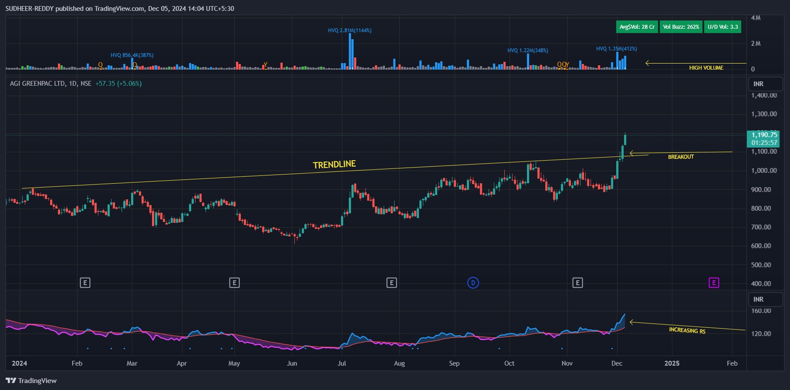Click the bar countdown timer 01:25:57
Screen dimensions: 790x390
(764, 143)
